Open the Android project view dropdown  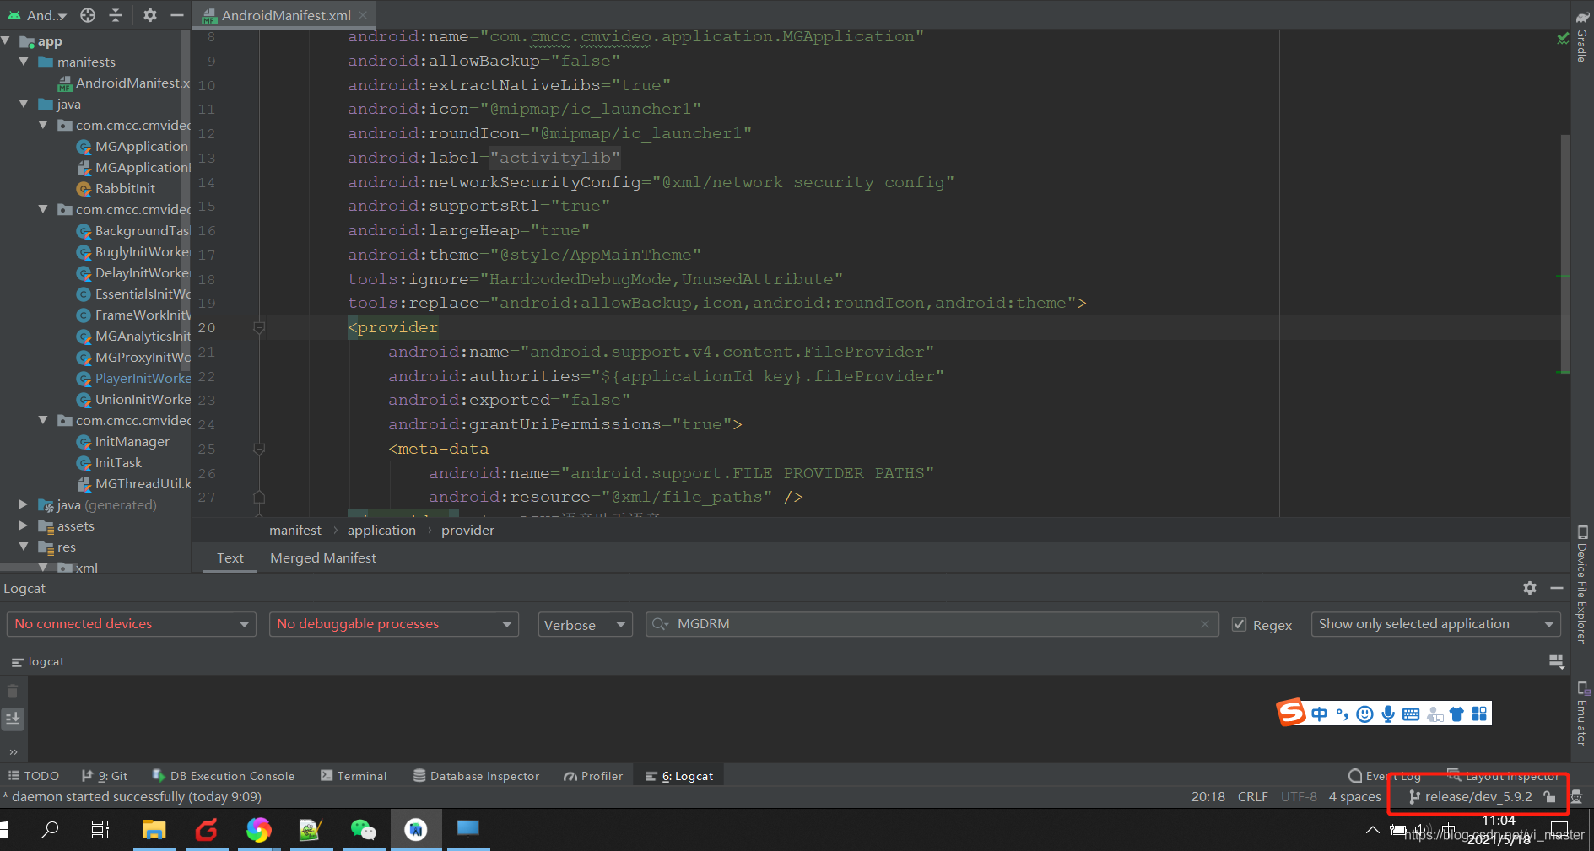coord(38,15)
